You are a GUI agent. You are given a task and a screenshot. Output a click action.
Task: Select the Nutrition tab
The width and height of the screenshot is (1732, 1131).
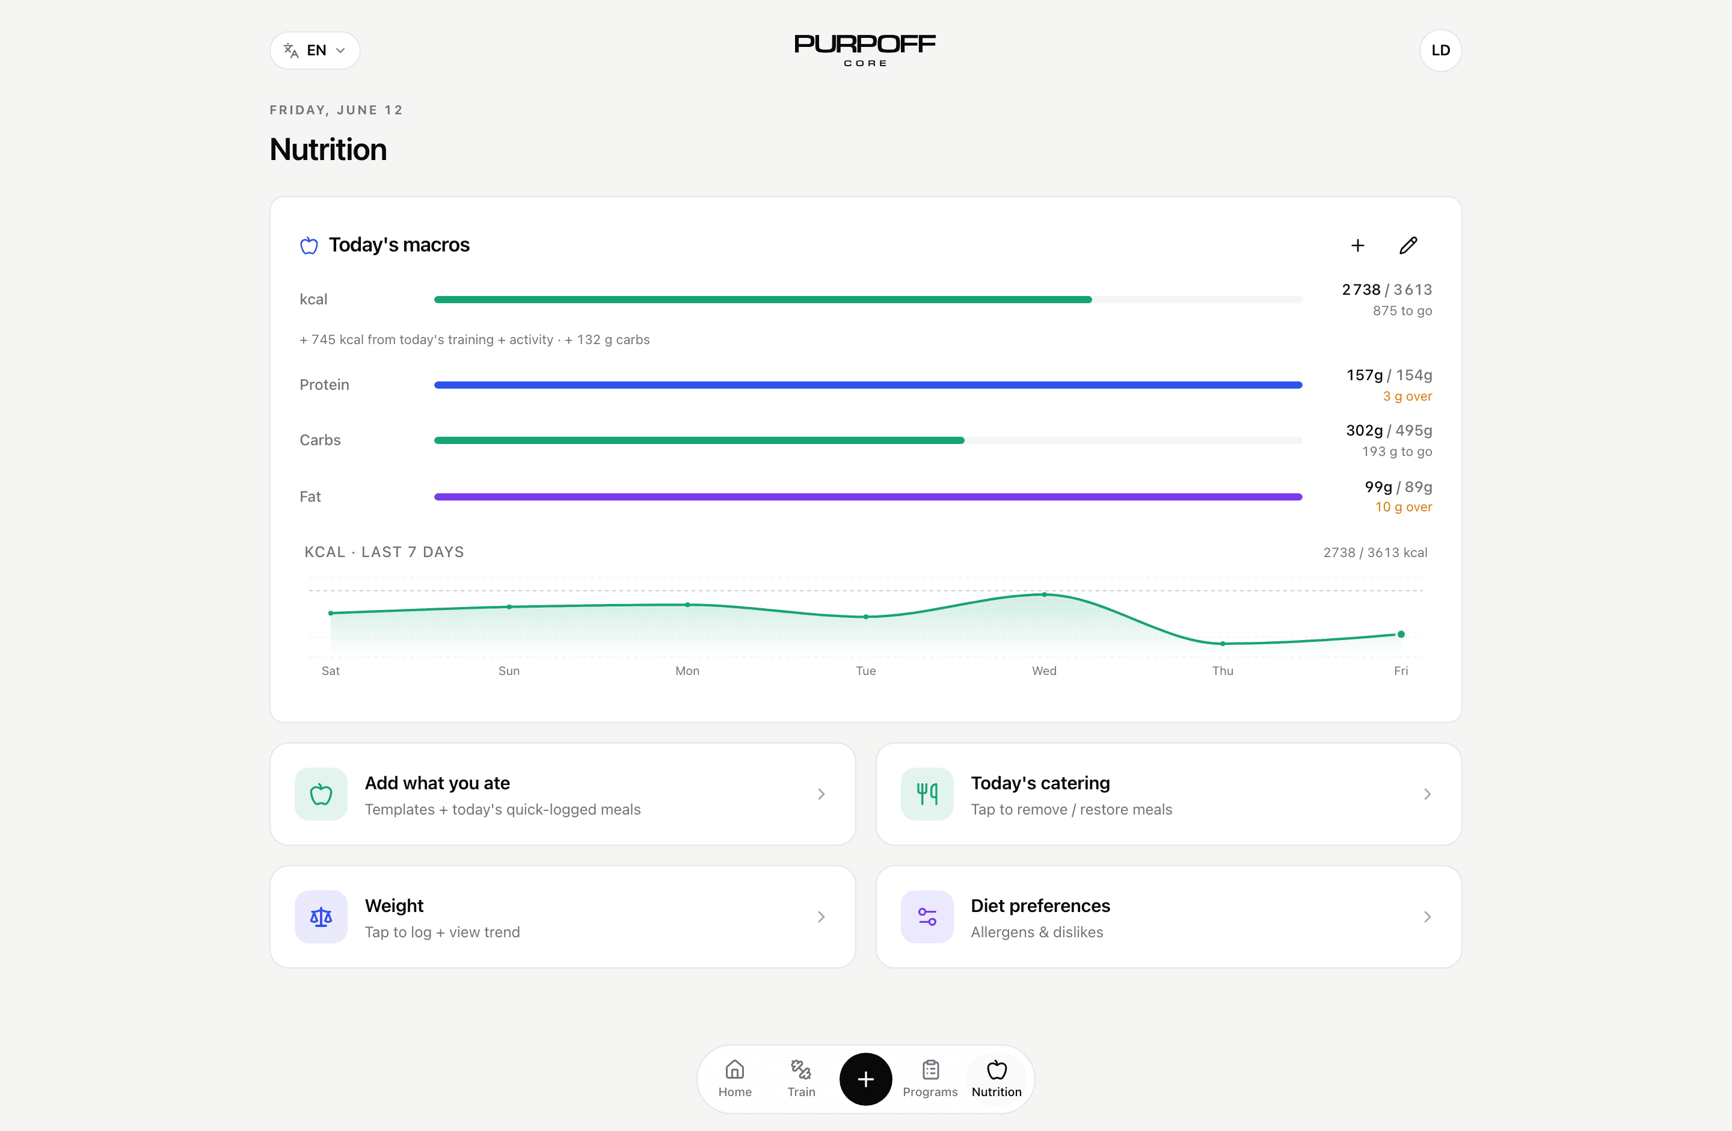(997, 1079)
